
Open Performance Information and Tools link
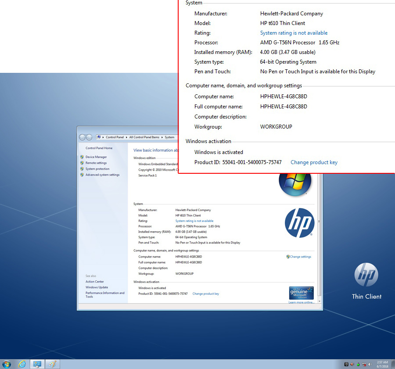pos(105,295)
